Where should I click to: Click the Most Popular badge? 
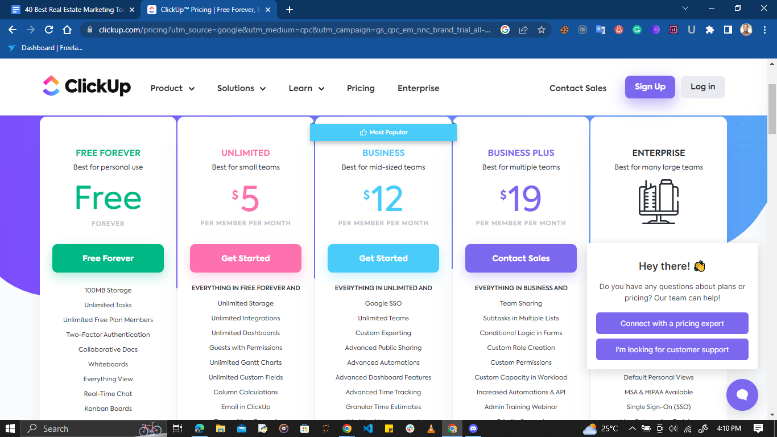(x=383, y=132)
